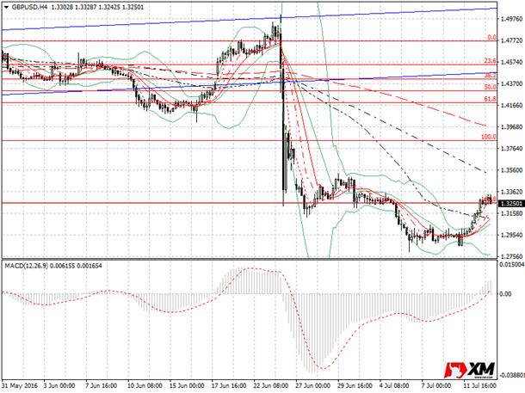525x393 pixels.
Task: Click the 1.39680 price scale value
Action: coord(511,127)
